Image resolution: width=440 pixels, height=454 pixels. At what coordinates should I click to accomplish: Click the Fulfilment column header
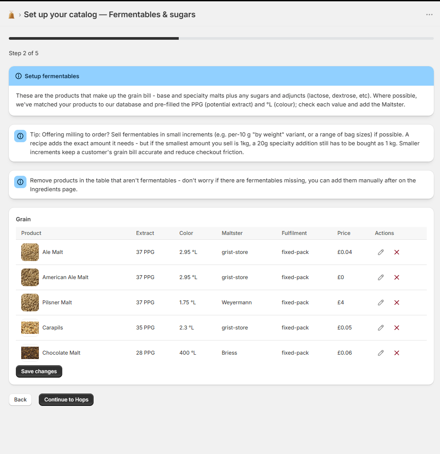click(x=294, y=233)
